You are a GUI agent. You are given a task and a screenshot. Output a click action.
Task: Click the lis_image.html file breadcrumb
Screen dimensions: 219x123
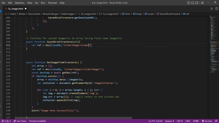(x=88, y=14)
